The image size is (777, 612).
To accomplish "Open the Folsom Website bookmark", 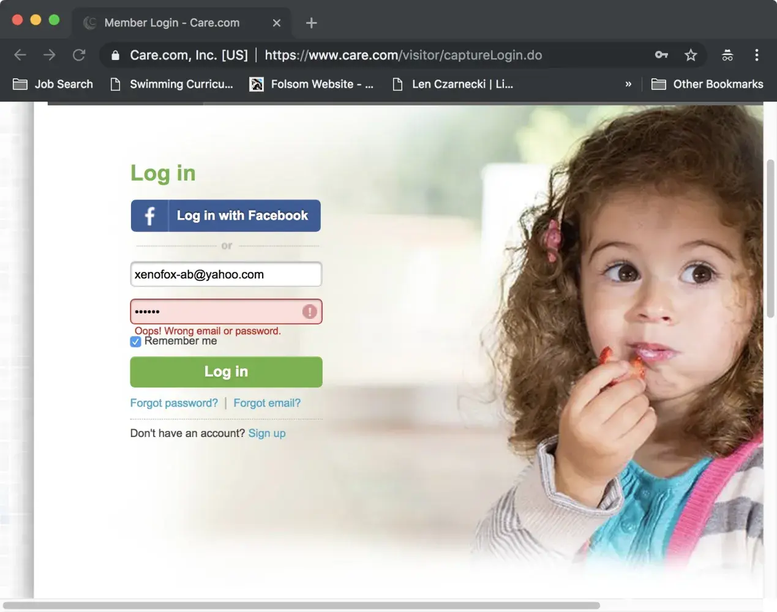I will 312,84.
